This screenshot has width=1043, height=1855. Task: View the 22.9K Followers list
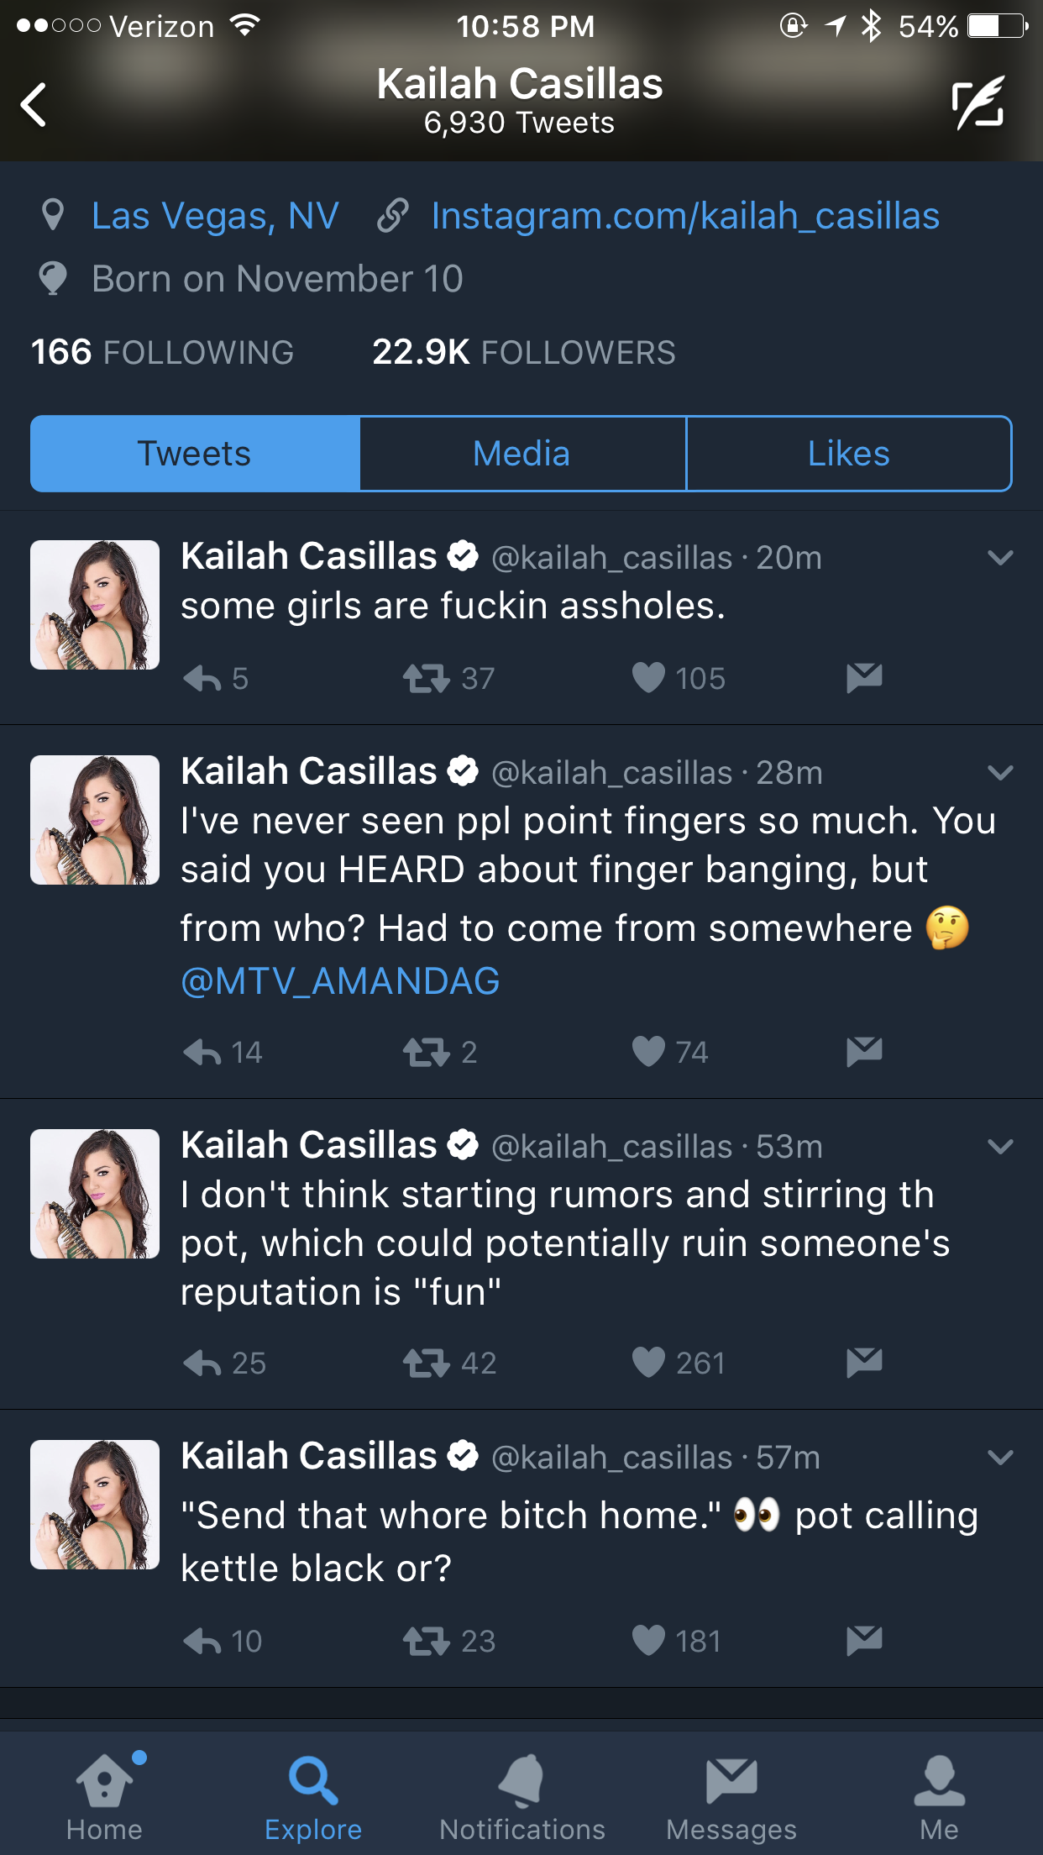[524, 352]
